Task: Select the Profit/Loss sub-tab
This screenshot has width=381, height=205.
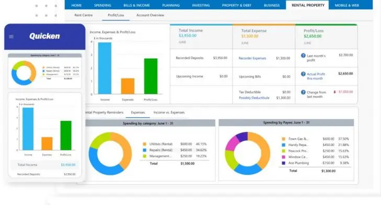Action: (116, 15)
